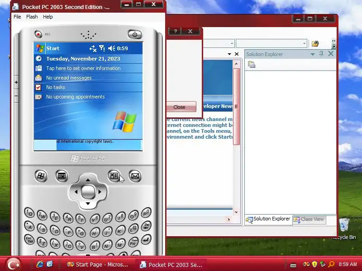The height and width of the screenshot is (271, 362).
Task: Open the document tab list dropdown arrow
Action: click(x=229, y=54)
